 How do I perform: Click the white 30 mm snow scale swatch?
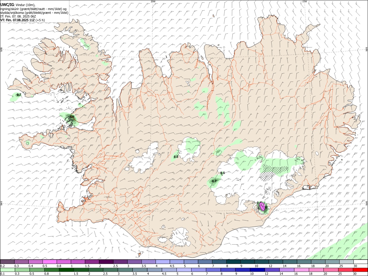tap(361, 262)
